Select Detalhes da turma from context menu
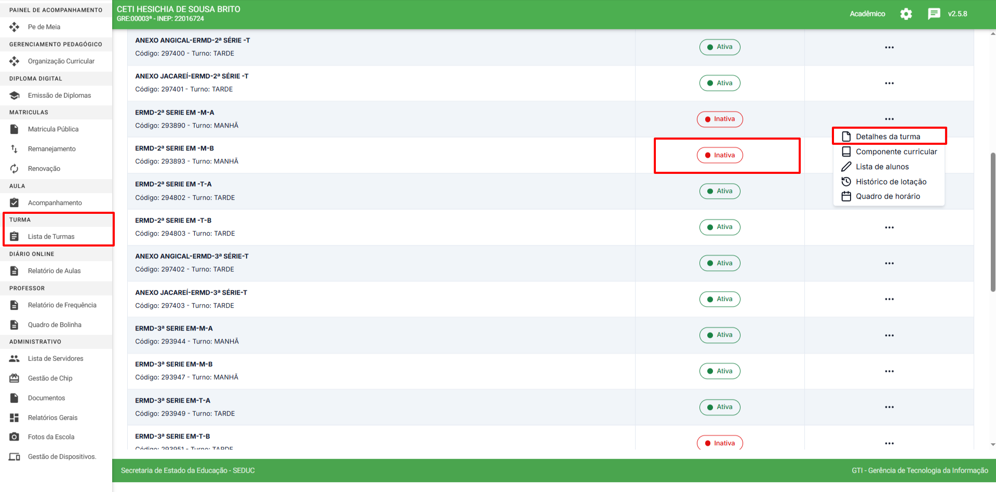This screenshot has width=996, height=492. tap(887, 136)
